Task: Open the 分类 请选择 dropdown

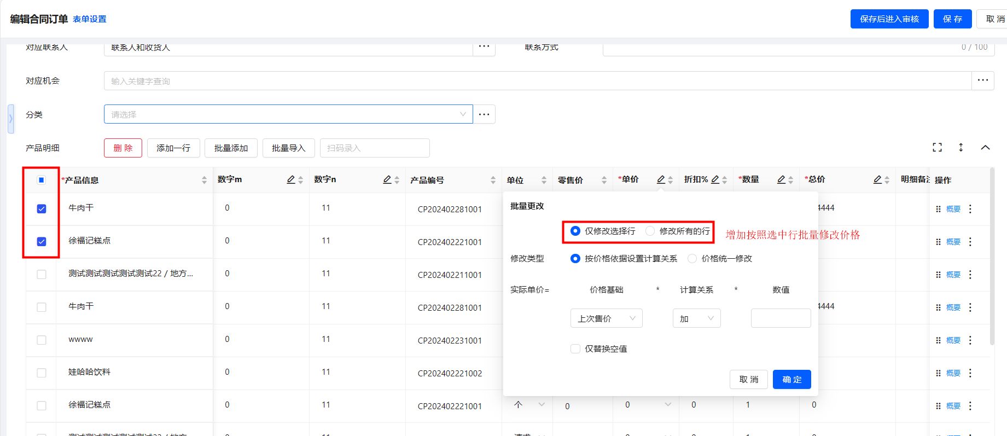Action: point(288,114)
